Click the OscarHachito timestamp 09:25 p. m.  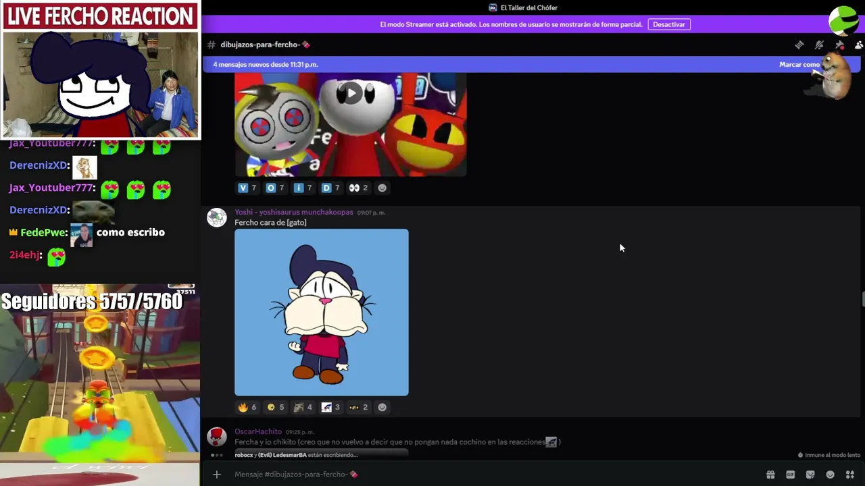[x=299, y=432]
